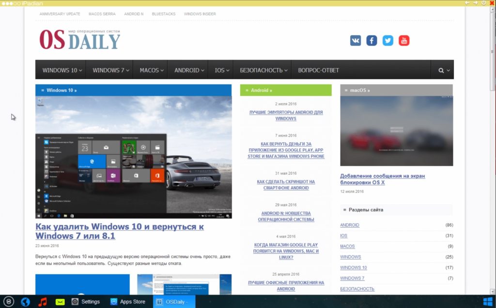Open the Facebook social icon
The width and height of the screenshot is (496, 308).
point(372,41)
